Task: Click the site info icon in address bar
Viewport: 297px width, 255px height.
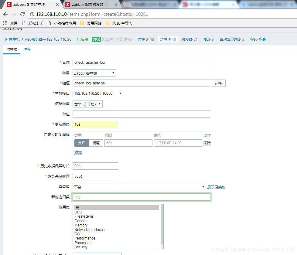Action: point(32,14)
